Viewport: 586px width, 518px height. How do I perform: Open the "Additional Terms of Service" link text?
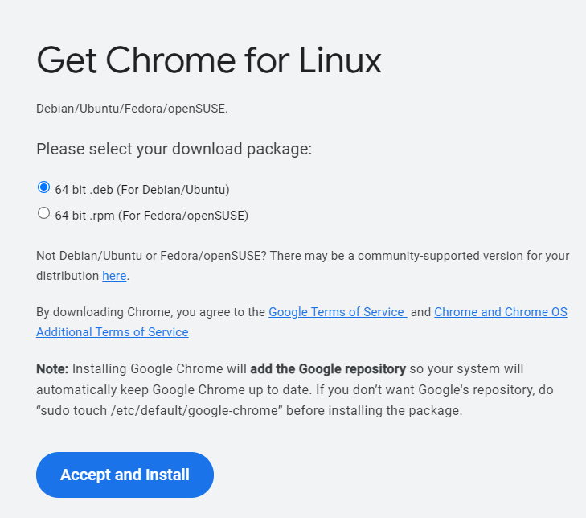click(113, 332)
